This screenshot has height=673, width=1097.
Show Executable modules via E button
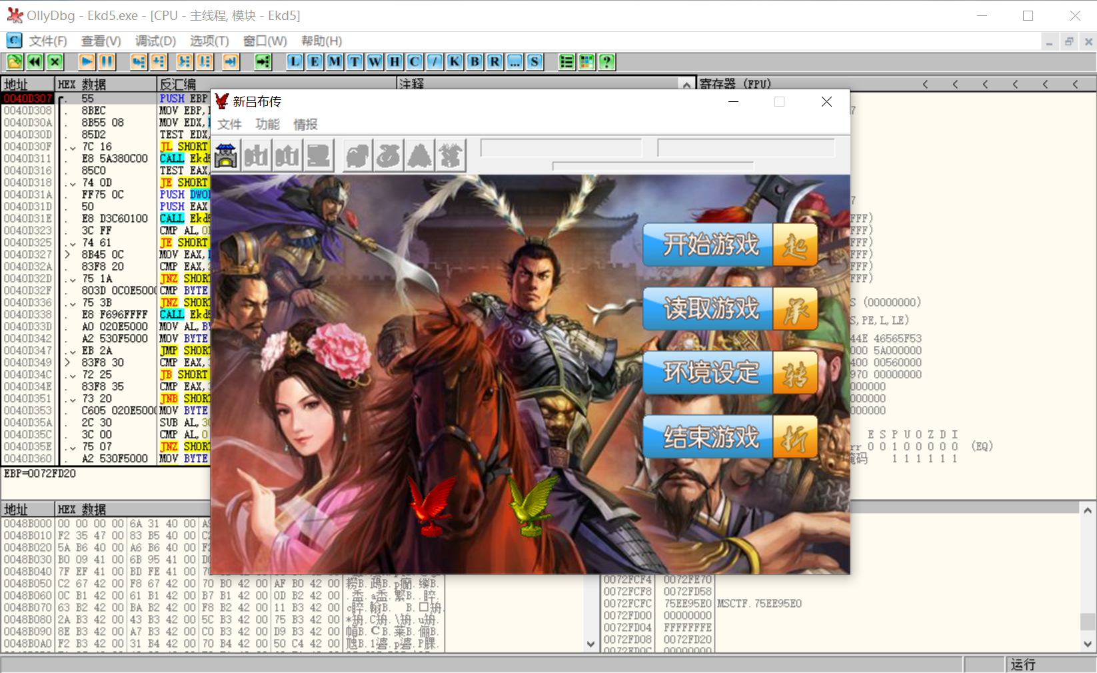coord(315,62)
